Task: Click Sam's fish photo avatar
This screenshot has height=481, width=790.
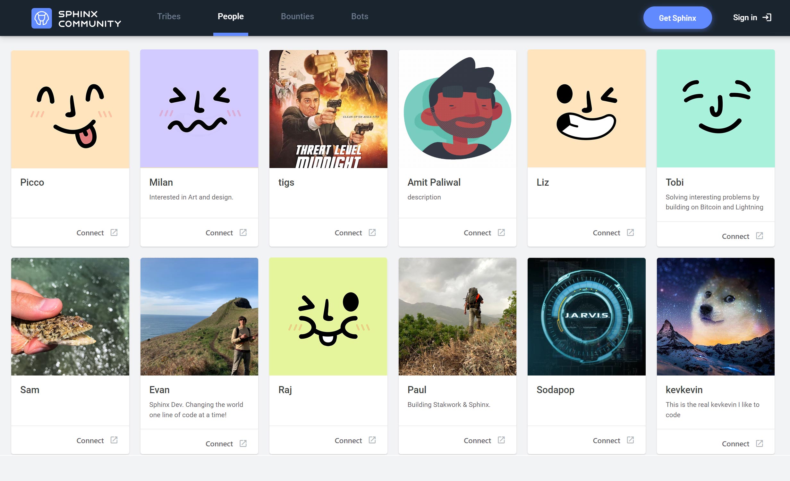Action: (70, 317)
